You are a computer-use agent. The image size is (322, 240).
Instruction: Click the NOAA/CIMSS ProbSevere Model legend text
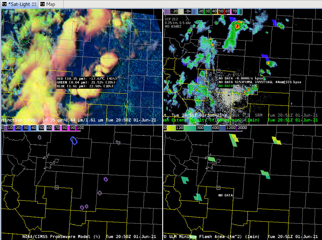point(61,236)
